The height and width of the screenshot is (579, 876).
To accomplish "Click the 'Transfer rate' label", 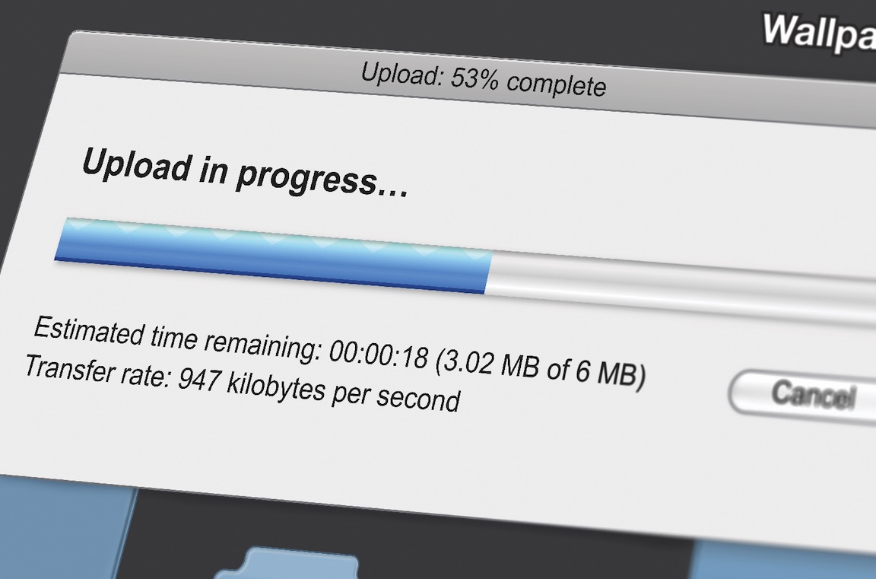I will tap(98, 371).
